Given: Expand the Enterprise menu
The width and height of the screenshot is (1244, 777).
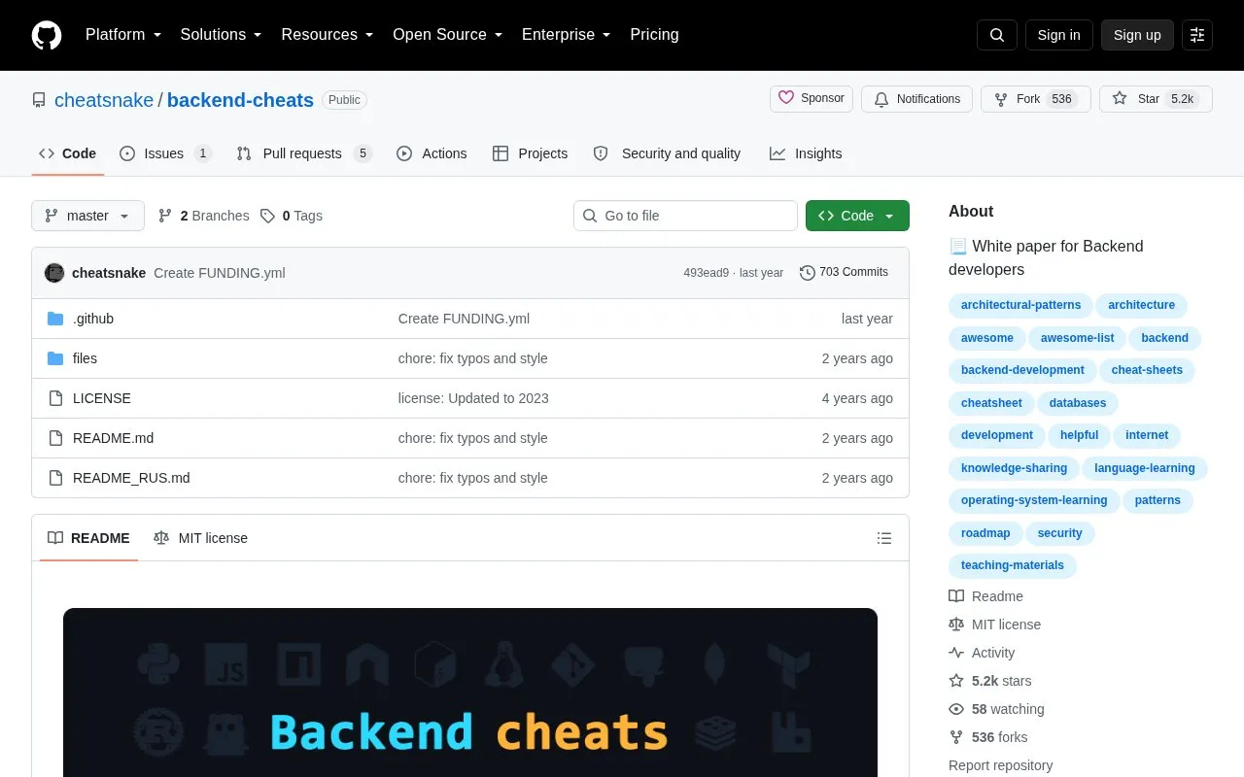Looking at the screenshot, I should pos(567,35).
